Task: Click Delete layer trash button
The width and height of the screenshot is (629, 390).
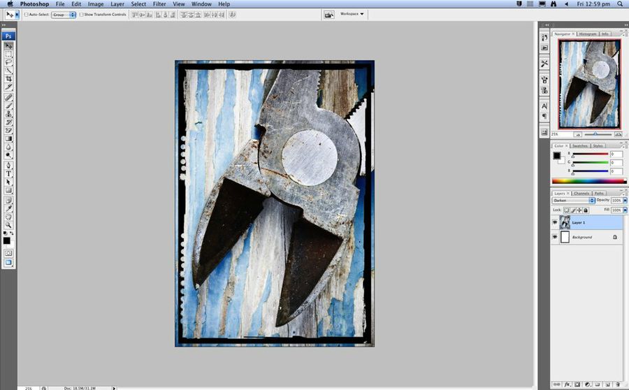Action: tap(619, 384)
